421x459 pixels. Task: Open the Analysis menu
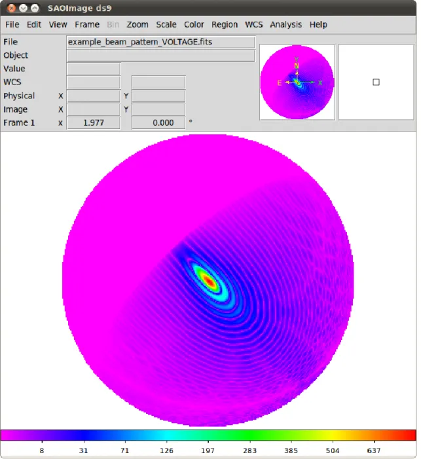tap(285, 25)
